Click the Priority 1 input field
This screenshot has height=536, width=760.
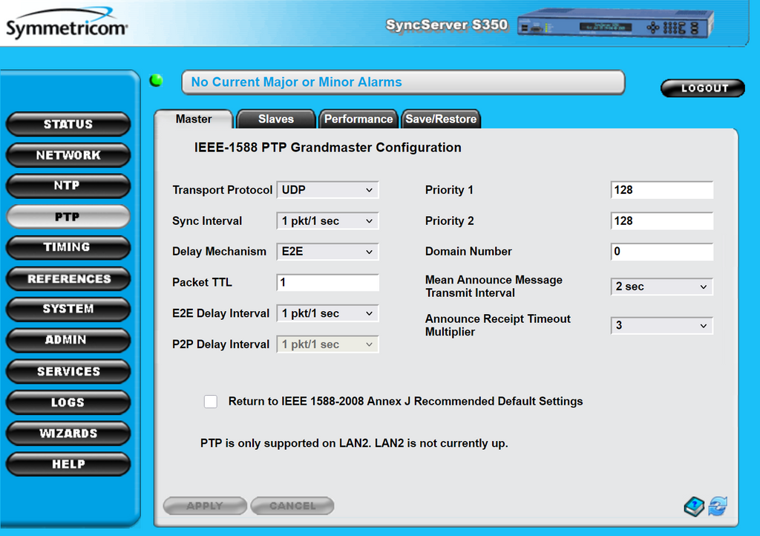pos(661,190)
